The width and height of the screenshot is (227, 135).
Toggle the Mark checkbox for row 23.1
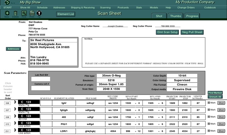[209, 131]
